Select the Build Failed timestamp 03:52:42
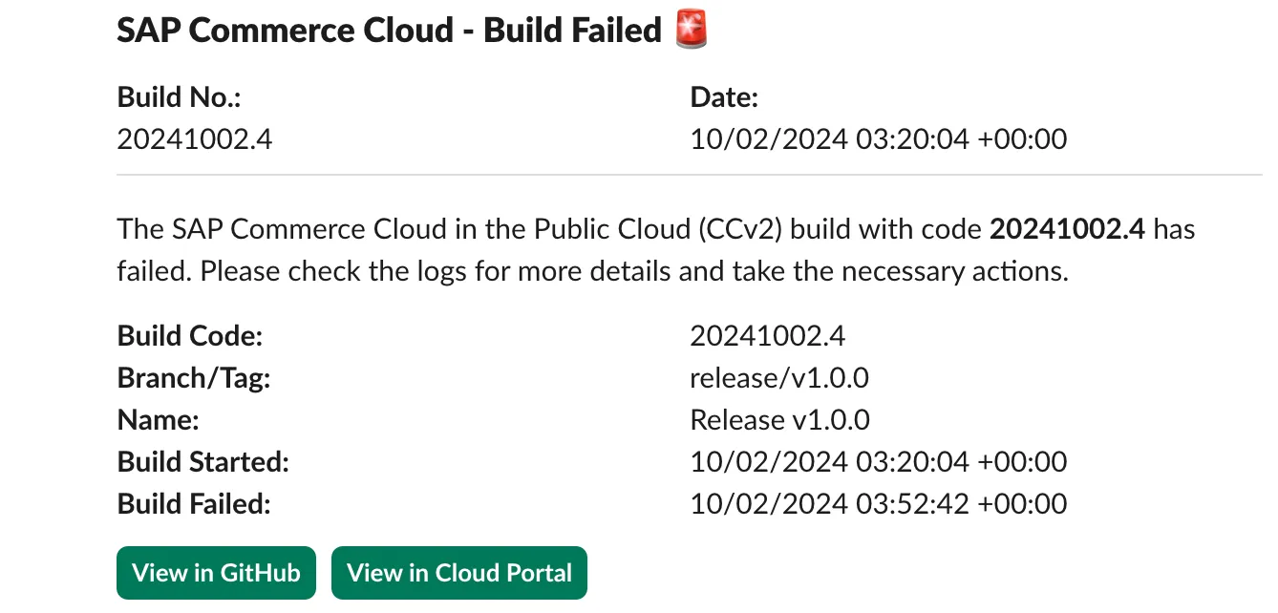The height and width of the screenshot is (613, 1278). (878, 504)
